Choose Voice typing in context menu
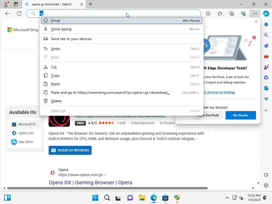This screenshot has height=204, width=272. pyautogui.click(x=122, y=29)
